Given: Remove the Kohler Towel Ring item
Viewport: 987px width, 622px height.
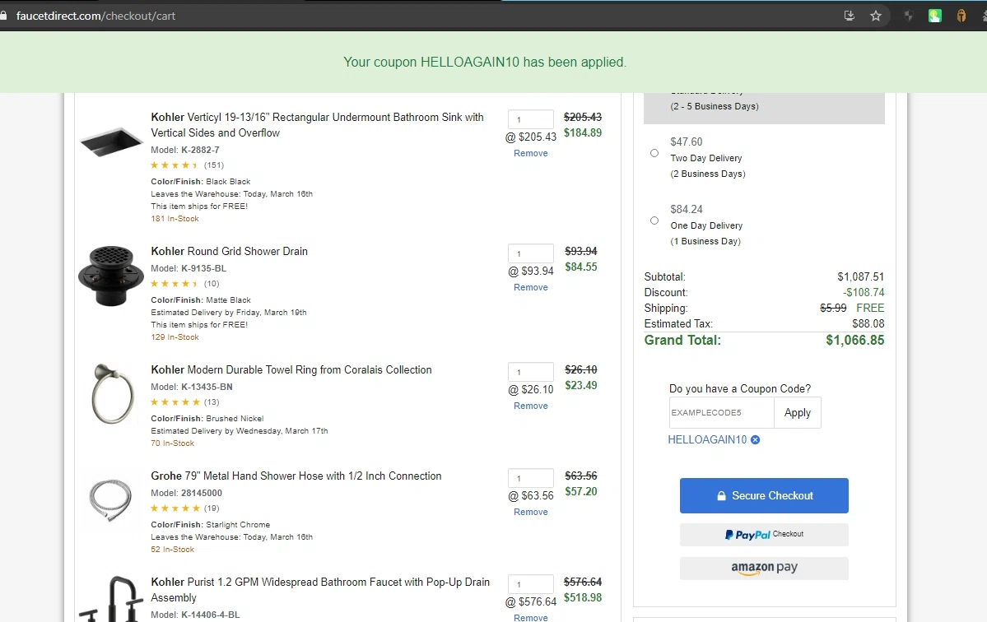Looking at the screenshot, I should [531, 406].
